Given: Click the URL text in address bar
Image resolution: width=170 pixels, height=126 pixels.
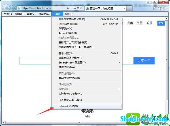Looking at the screenshot, I should (x=36, y=8).
